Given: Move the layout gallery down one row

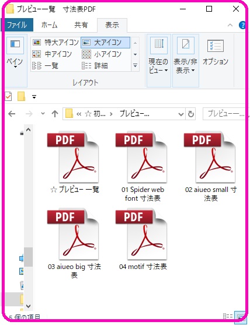Looking at the screenshot, I should click(x=135, y=54).
